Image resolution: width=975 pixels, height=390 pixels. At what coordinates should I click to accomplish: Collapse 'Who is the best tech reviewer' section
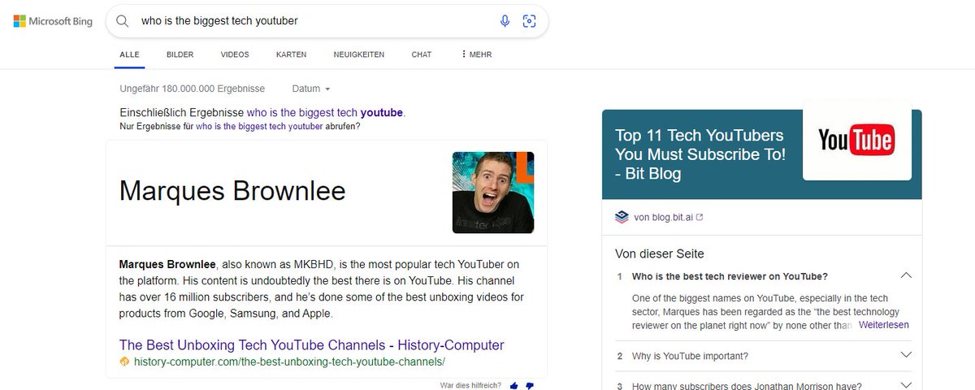tap(906, 276)
